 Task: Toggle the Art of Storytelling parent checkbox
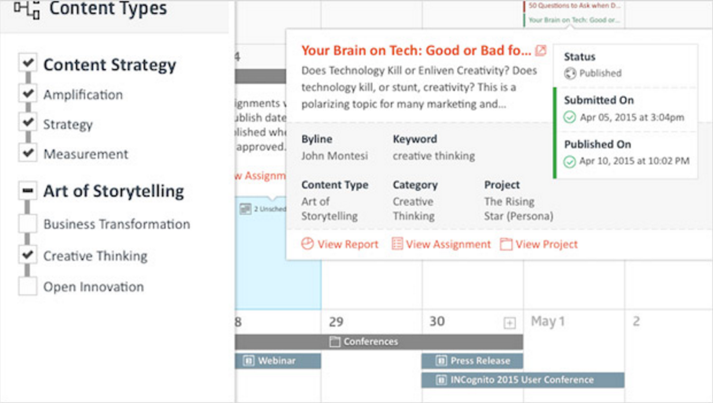point(28,190)
